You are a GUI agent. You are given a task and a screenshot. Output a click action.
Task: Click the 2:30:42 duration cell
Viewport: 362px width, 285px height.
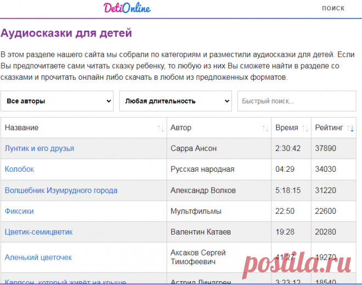[291, 148]
